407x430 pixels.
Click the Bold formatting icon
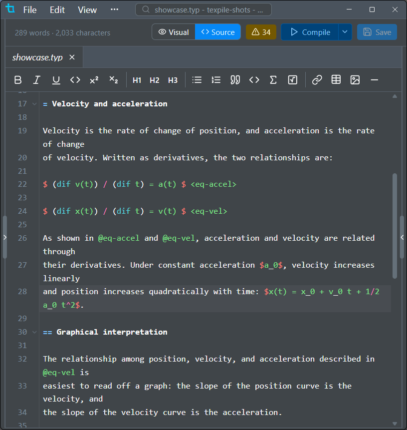18,80
